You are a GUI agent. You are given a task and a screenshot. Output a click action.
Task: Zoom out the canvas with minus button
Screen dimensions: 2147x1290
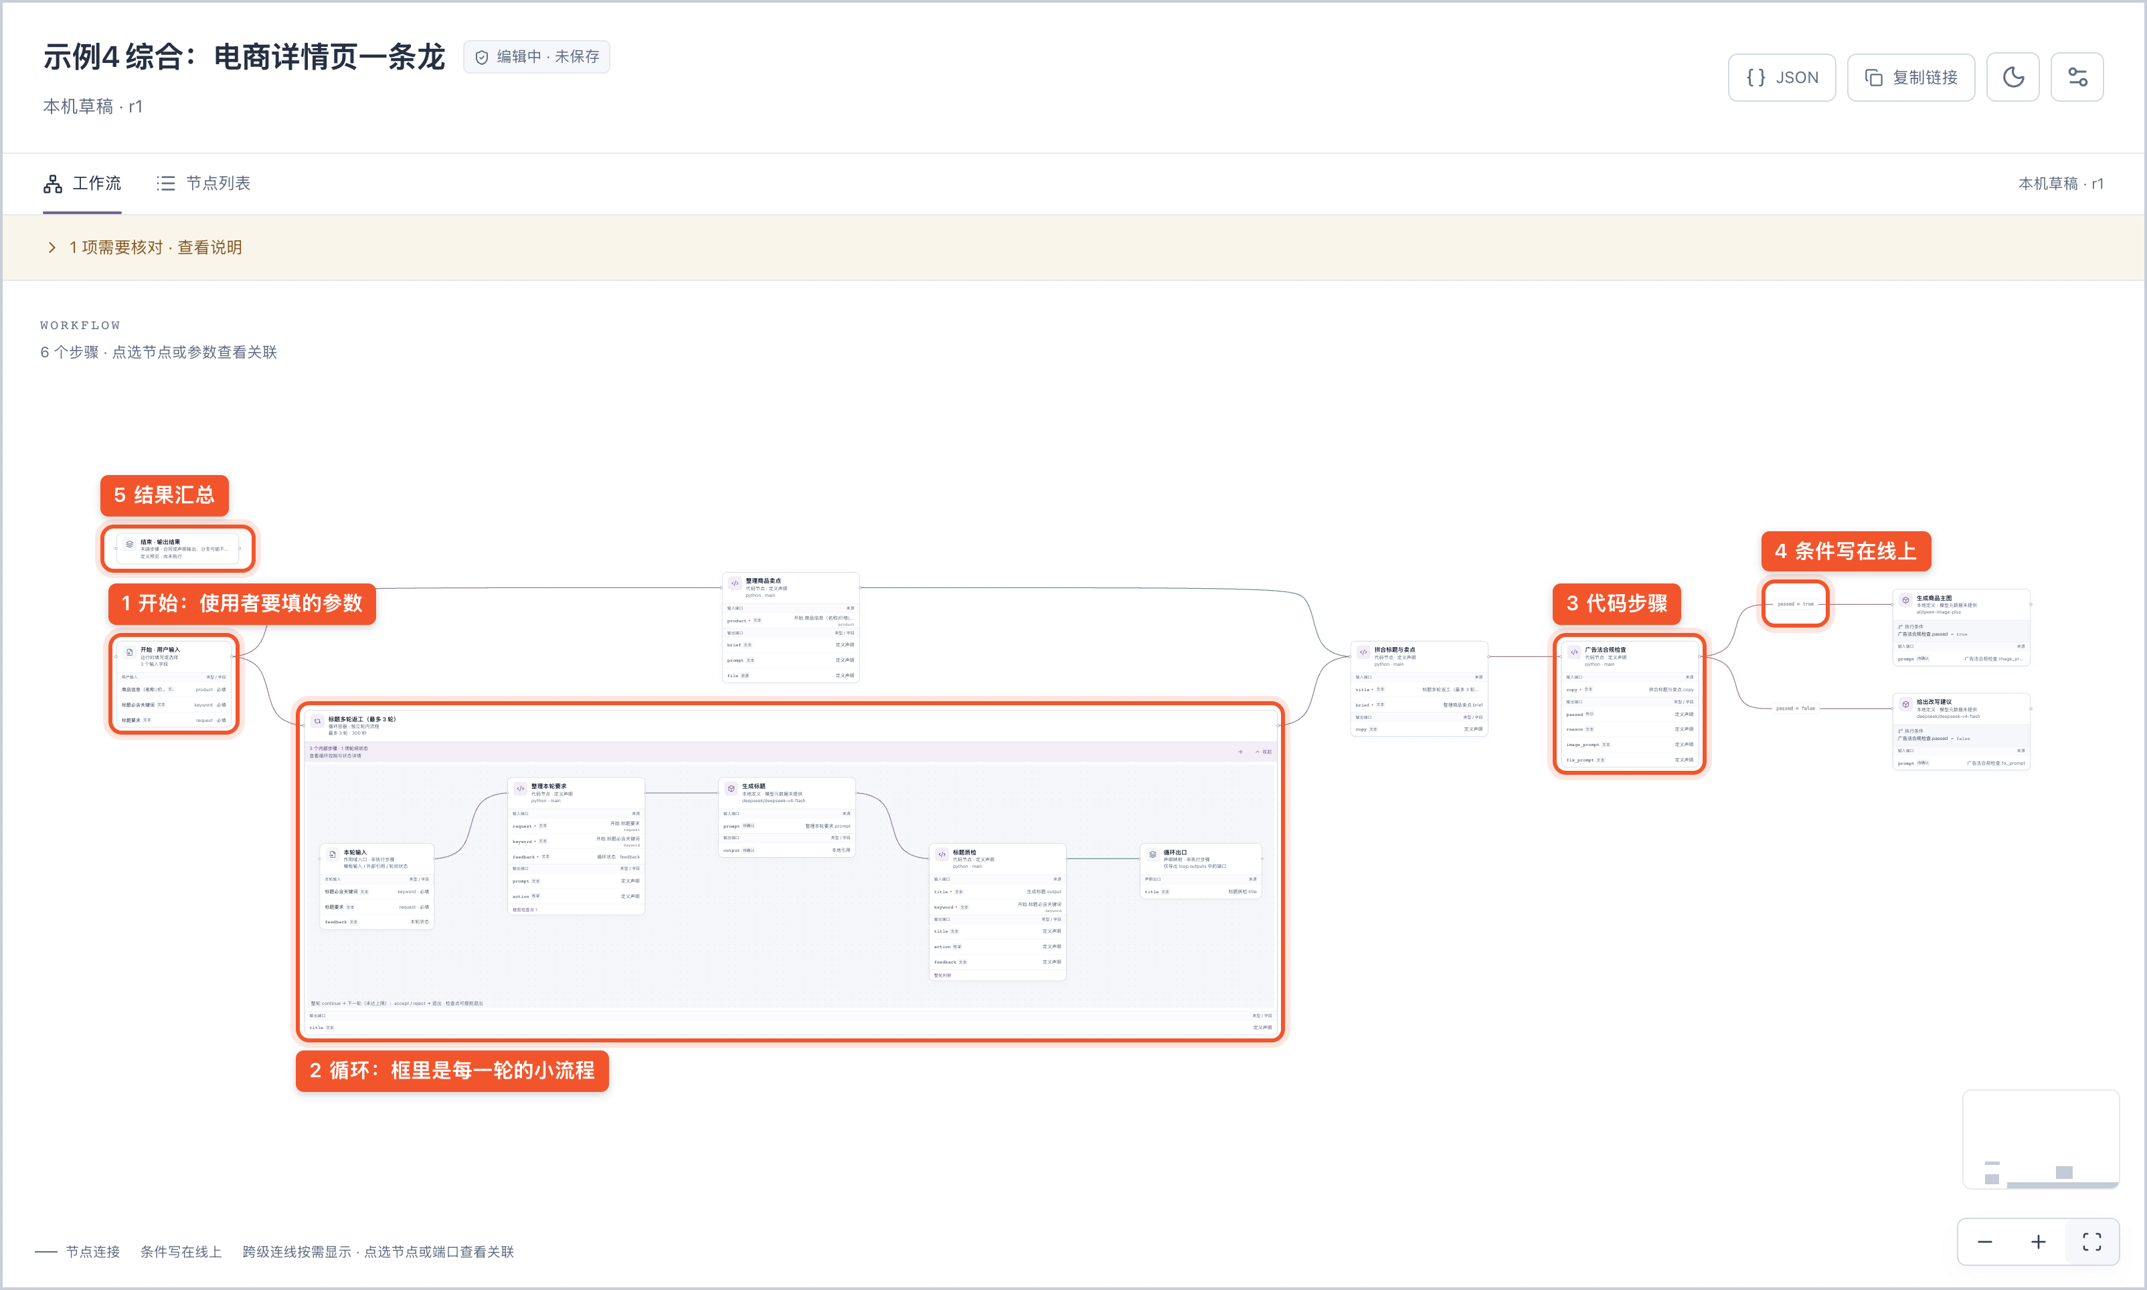pyautogui.click(x=1984, y=1241)
